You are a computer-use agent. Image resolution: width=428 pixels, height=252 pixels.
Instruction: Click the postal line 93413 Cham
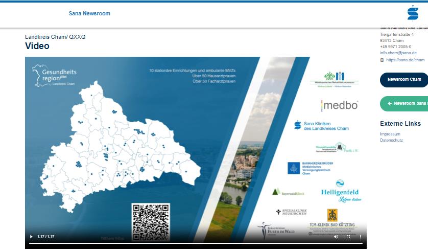click(x=392, y=40)
